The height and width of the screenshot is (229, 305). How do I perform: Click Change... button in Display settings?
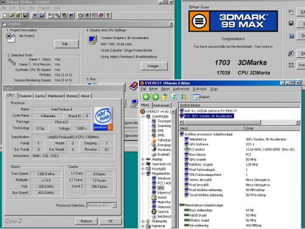(154, 66)
